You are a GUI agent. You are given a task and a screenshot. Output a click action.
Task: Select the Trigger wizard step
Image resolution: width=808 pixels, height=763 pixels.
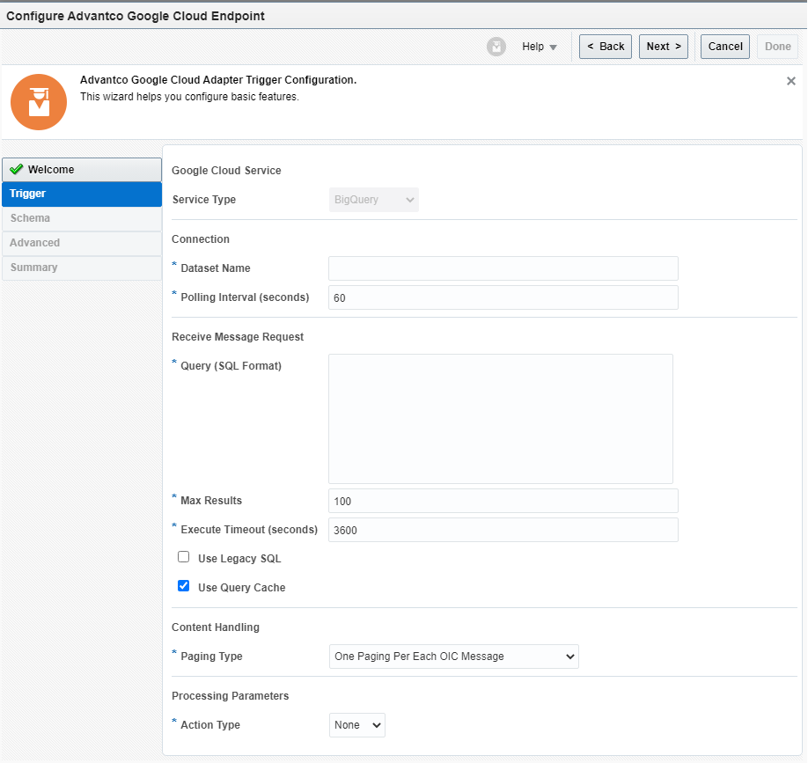click(82, 194)
